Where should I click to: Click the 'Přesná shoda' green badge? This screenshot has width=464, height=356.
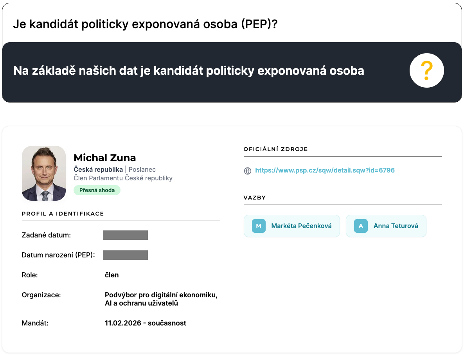97,190
